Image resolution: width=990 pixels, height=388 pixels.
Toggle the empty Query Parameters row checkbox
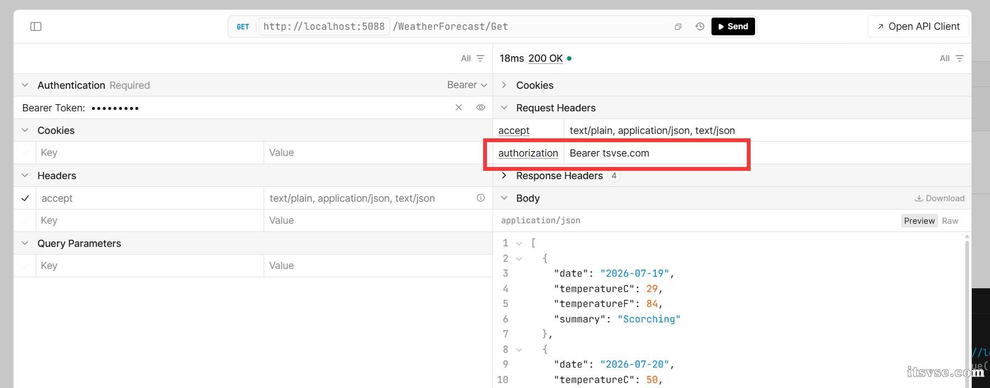pyautogui.click(x=25, y=266)
